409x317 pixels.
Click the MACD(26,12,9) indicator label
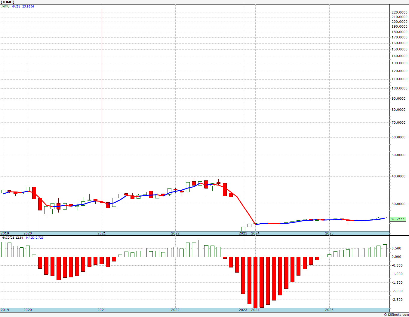12,238
